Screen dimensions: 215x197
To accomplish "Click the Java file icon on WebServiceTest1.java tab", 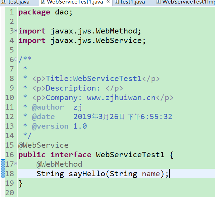I will [43, 2].
